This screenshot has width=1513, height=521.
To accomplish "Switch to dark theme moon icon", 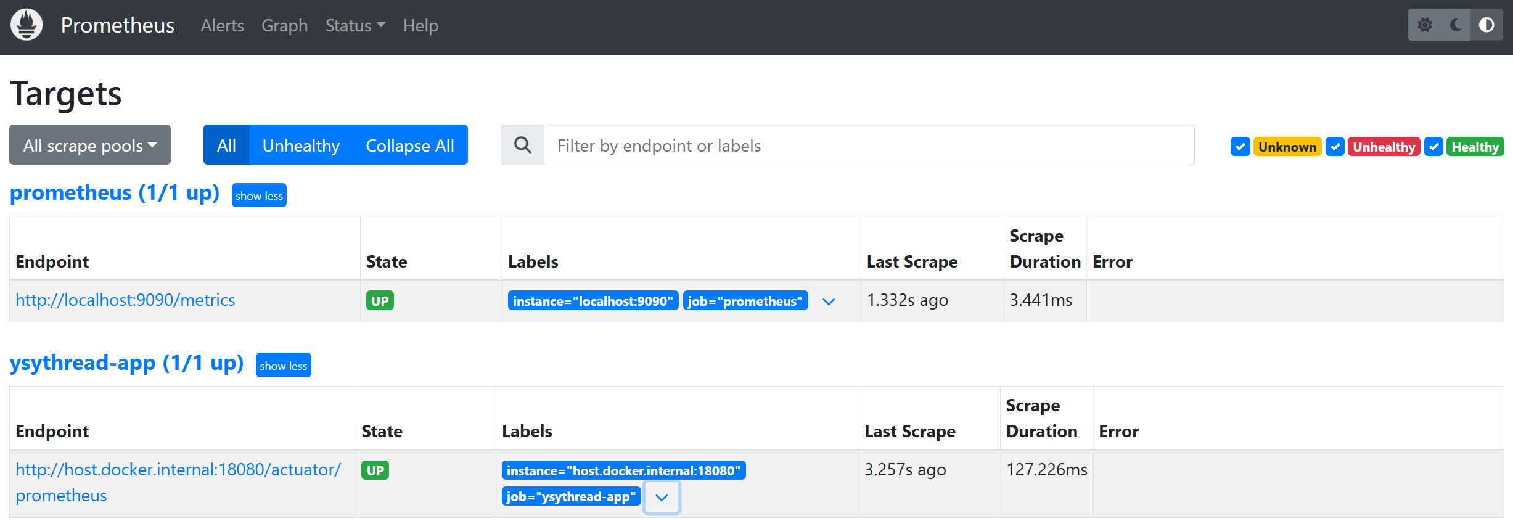I will point(1456,25).
